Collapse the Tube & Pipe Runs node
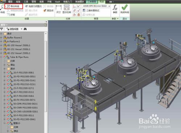Viewport: 181px width, 133px height. pyautogui.click(x=1, y=57)
